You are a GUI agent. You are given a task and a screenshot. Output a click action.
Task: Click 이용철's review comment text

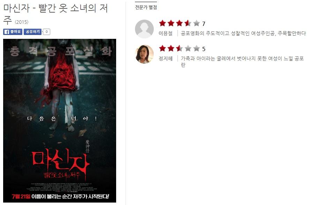pos(243,34)
